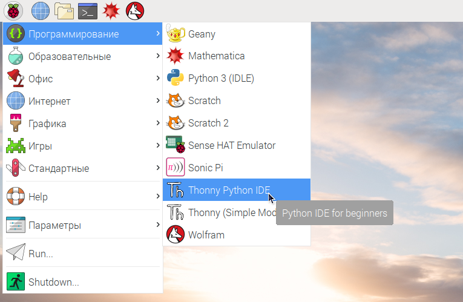Start Python 3 (IDLE) from the submenu

pyautogui.click(x=237, y=78)
